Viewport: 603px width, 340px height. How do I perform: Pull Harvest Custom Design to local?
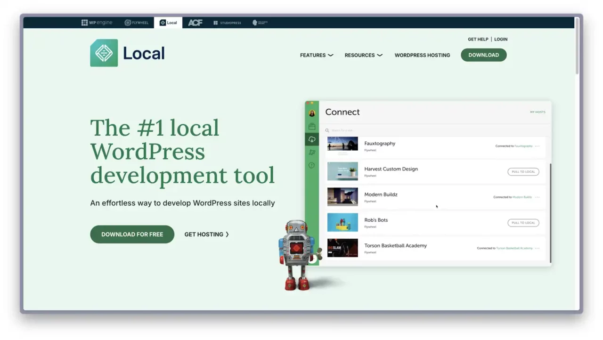523,172
